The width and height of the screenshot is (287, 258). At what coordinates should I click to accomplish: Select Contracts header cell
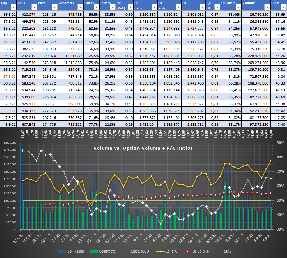pyautogui.click(x=71, y=5)
